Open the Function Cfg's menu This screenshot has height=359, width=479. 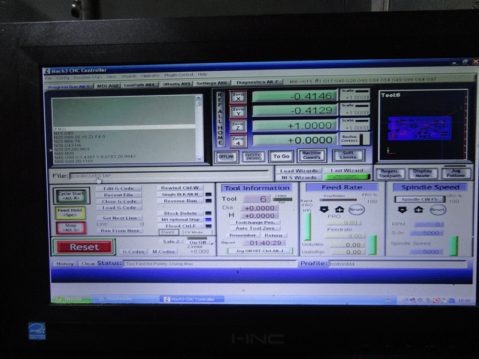pos(87,77)
